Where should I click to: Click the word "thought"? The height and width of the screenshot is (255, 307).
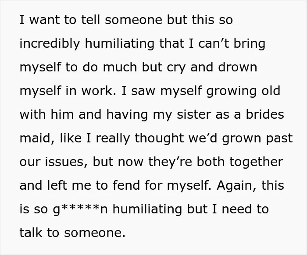click(159, 138)
